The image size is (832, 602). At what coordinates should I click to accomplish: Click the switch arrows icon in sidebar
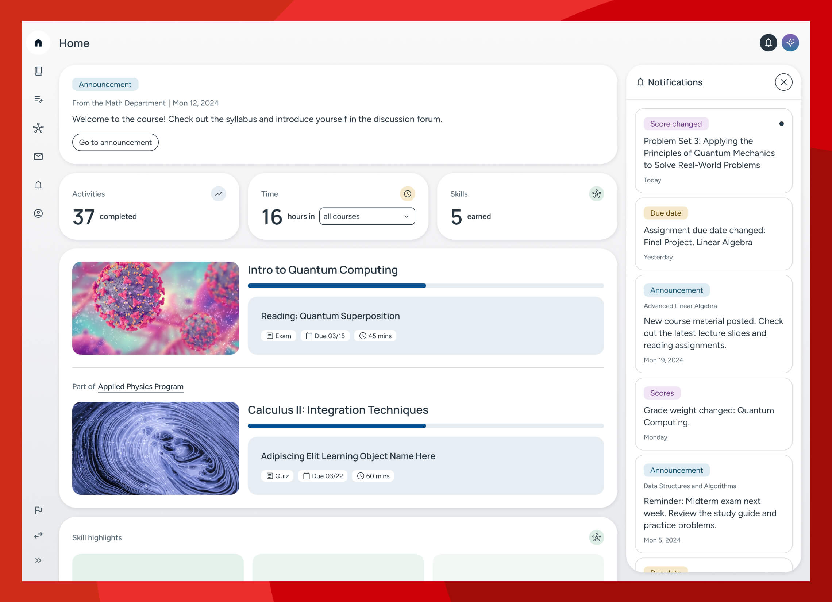[38, 535]
